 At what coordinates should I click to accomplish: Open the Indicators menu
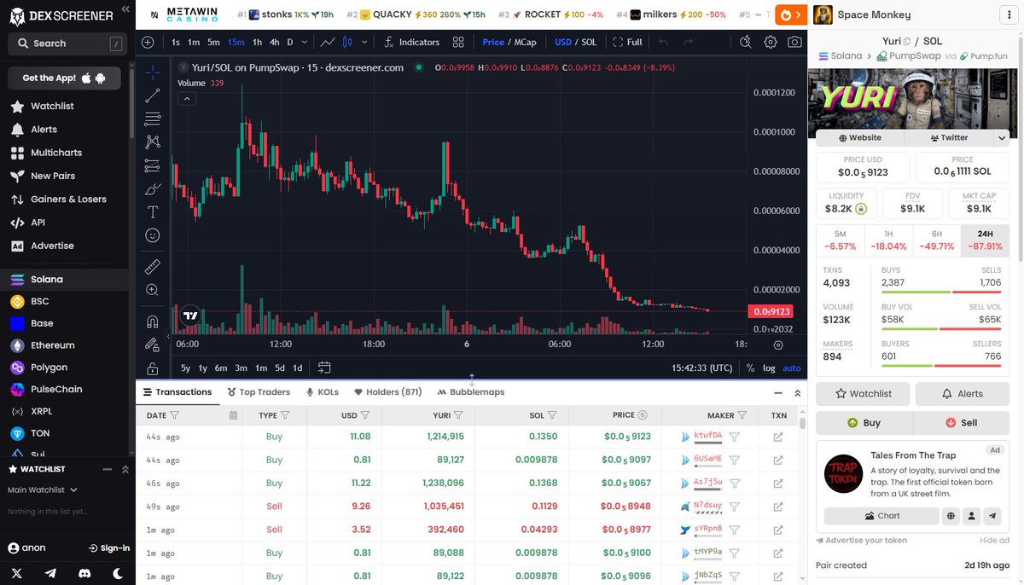tap(412, 42)
